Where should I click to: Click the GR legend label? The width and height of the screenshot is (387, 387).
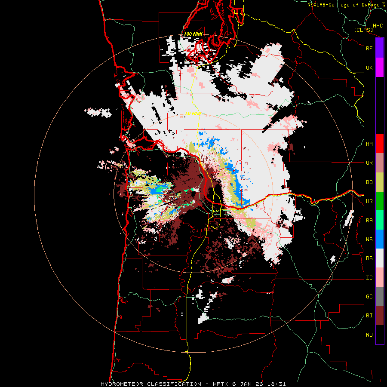369,163
